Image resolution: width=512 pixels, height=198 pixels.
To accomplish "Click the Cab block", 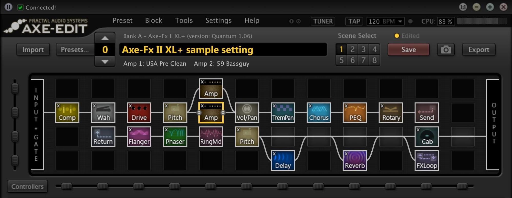I will [x=427, y=137].
